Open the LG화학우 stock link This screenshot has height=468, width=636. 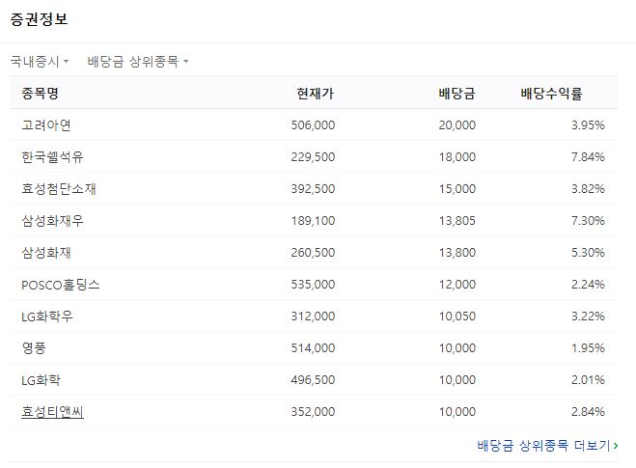[x=47, y=317]
